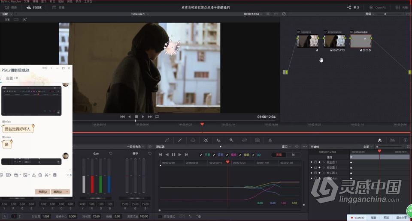Select the curves palette icon
The height and width of the screenshot is (221, 412).
(167, 140)
